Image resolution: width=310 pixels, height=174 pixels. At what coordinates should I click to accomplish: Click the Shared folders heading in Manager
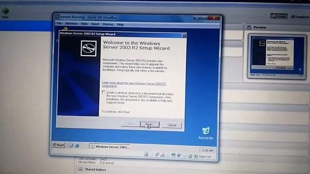(x=95, y=169)
